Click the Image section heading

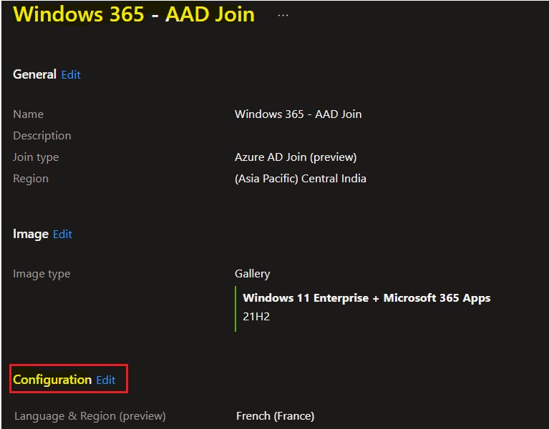(31, 235)
